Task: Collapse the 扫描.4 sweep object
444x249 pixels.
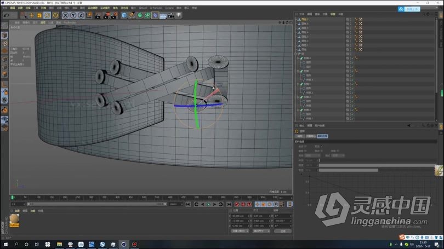Action: (298, 58)
